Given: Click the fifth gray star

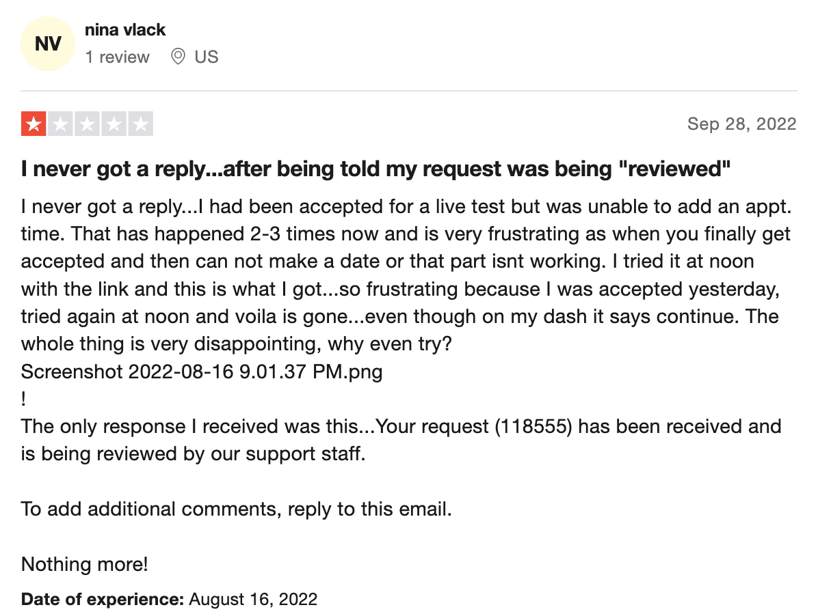Looking at the screenshot, I should (x=140, y=124).
